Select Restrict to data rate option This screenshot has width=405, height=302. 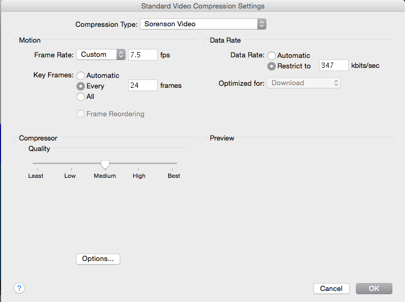(x=272, y=66)
